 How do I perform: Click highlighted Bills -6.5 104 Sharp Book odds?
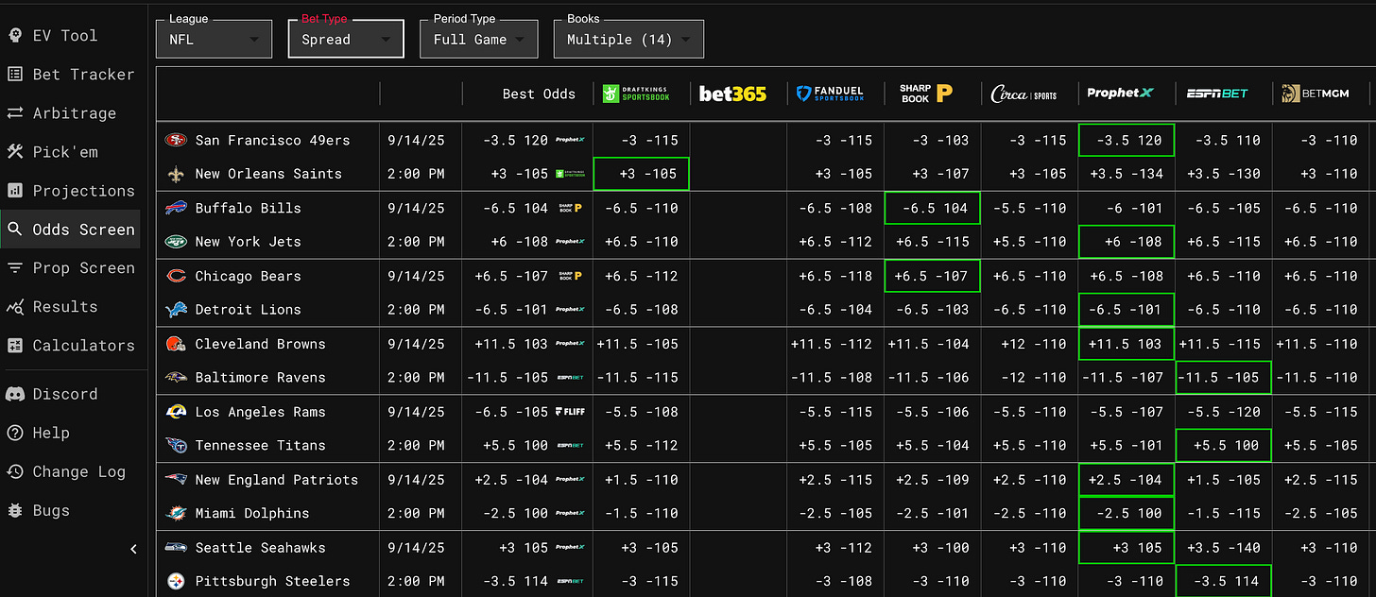tap(932, 208)
